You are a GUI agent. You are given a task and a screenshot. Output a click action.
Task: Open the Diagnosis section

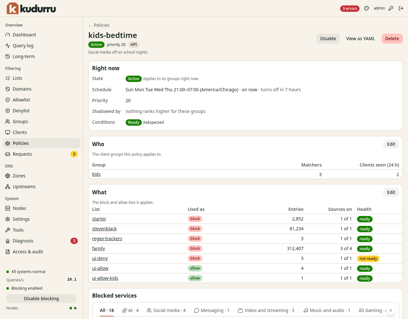41,241
